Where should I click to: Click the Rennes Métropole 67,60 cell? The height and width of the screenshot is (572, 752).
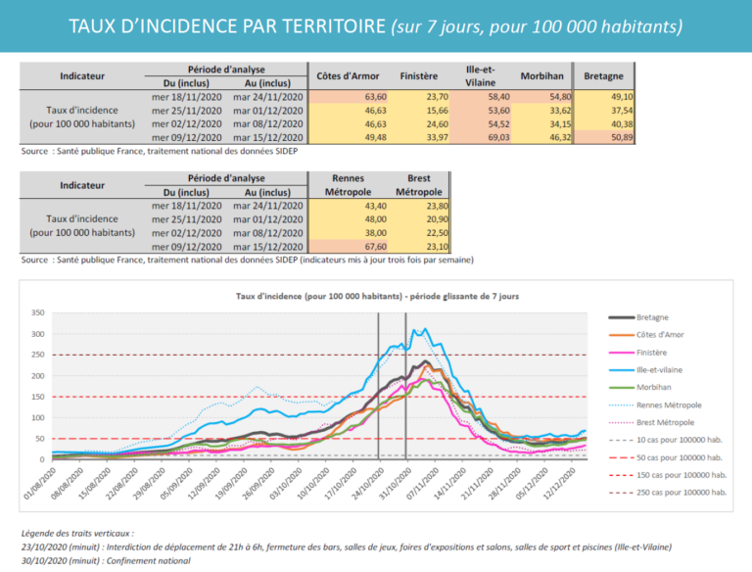[349, 247]
